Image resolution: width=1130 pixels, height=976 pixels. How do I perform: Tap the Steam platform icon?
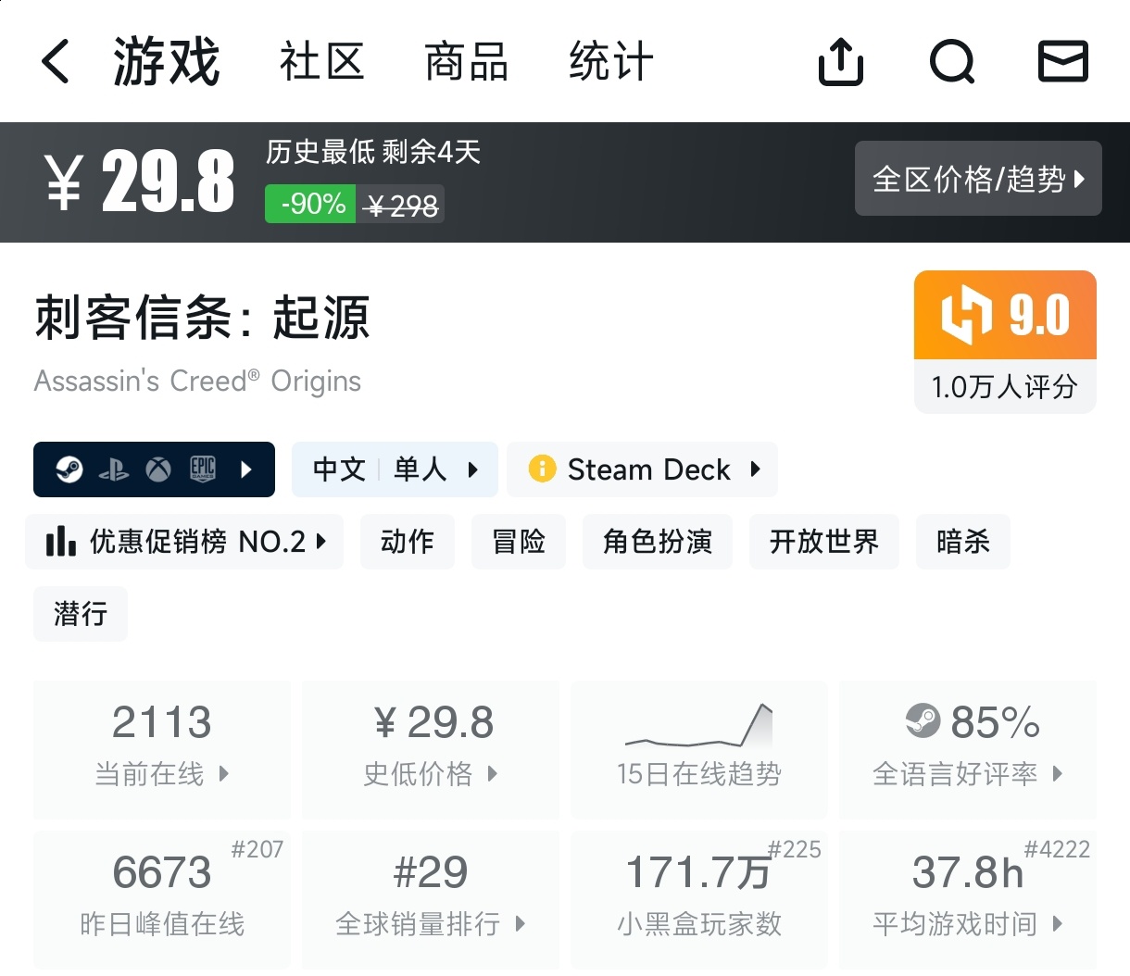(x=69, y=469)
